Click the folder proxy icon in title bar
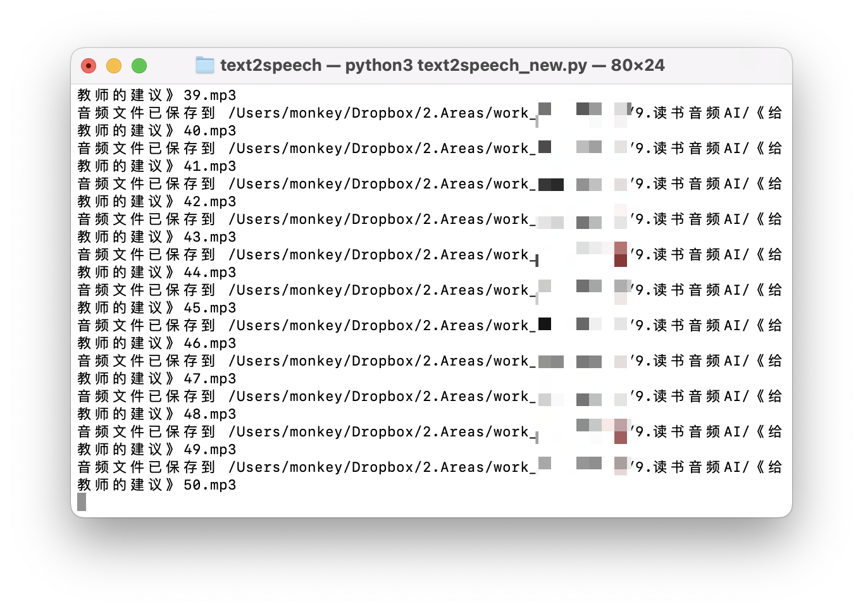The height and width of the screenshot is (611, 863). coord(205,65)
